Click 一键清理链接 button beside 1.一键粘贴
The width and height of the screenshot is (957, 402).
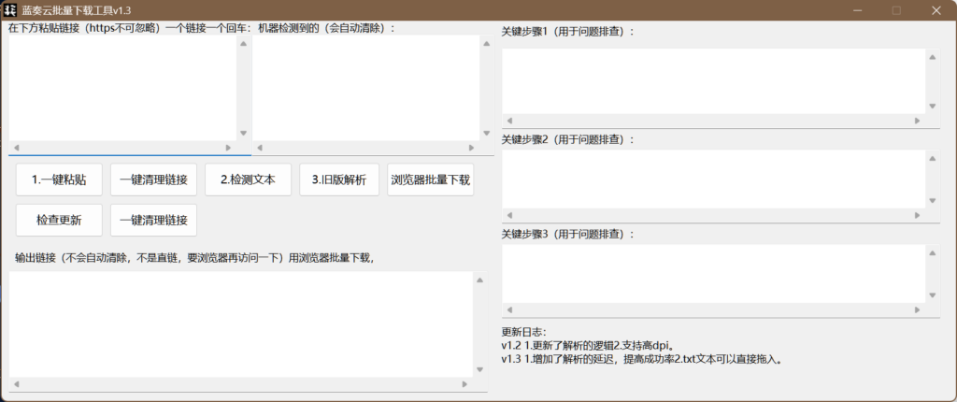click(x=153, y=179)
